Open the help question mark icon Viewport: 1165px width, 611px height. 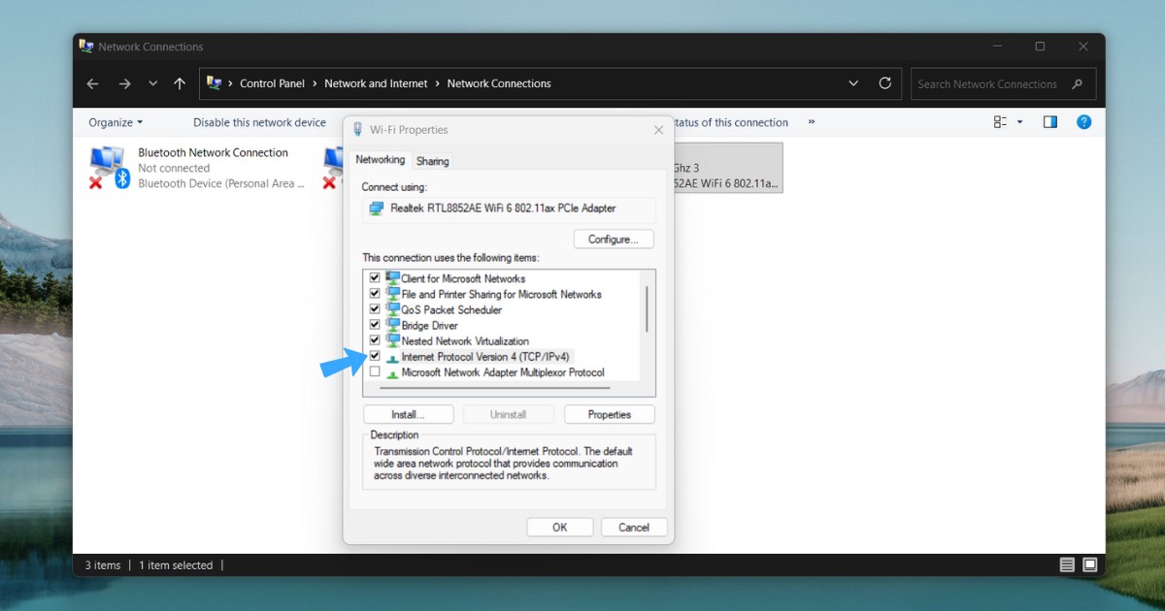[x=1084, y=122]
